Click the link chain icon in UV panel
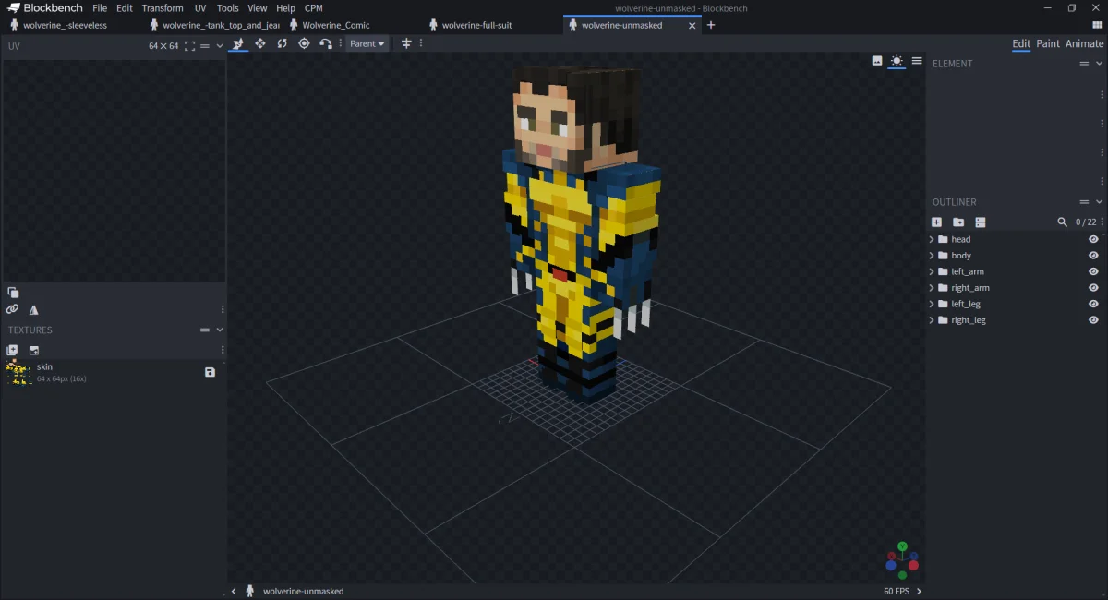1108x600 pixels. pos(12,309)
